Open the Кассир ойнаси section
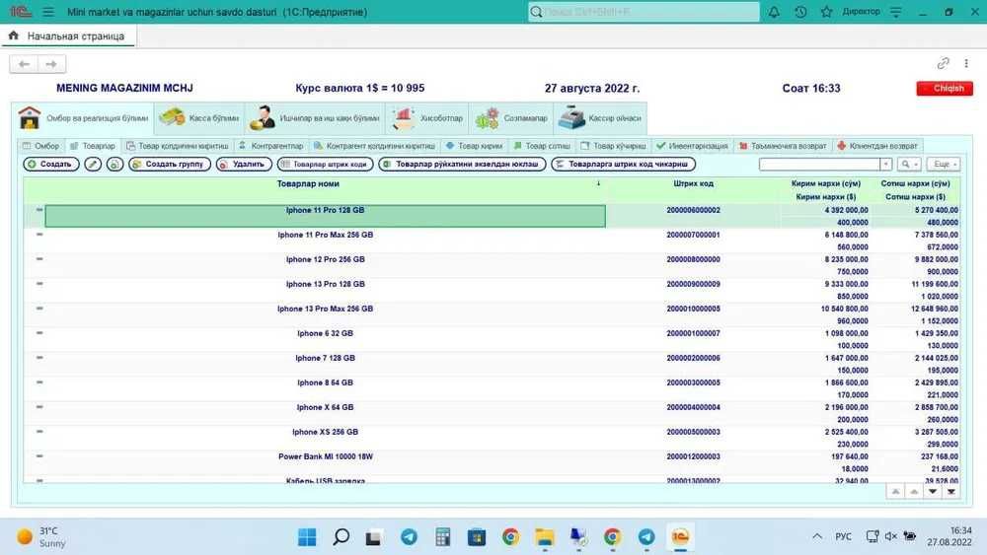The image size is (987, 555). click(600, 118)
